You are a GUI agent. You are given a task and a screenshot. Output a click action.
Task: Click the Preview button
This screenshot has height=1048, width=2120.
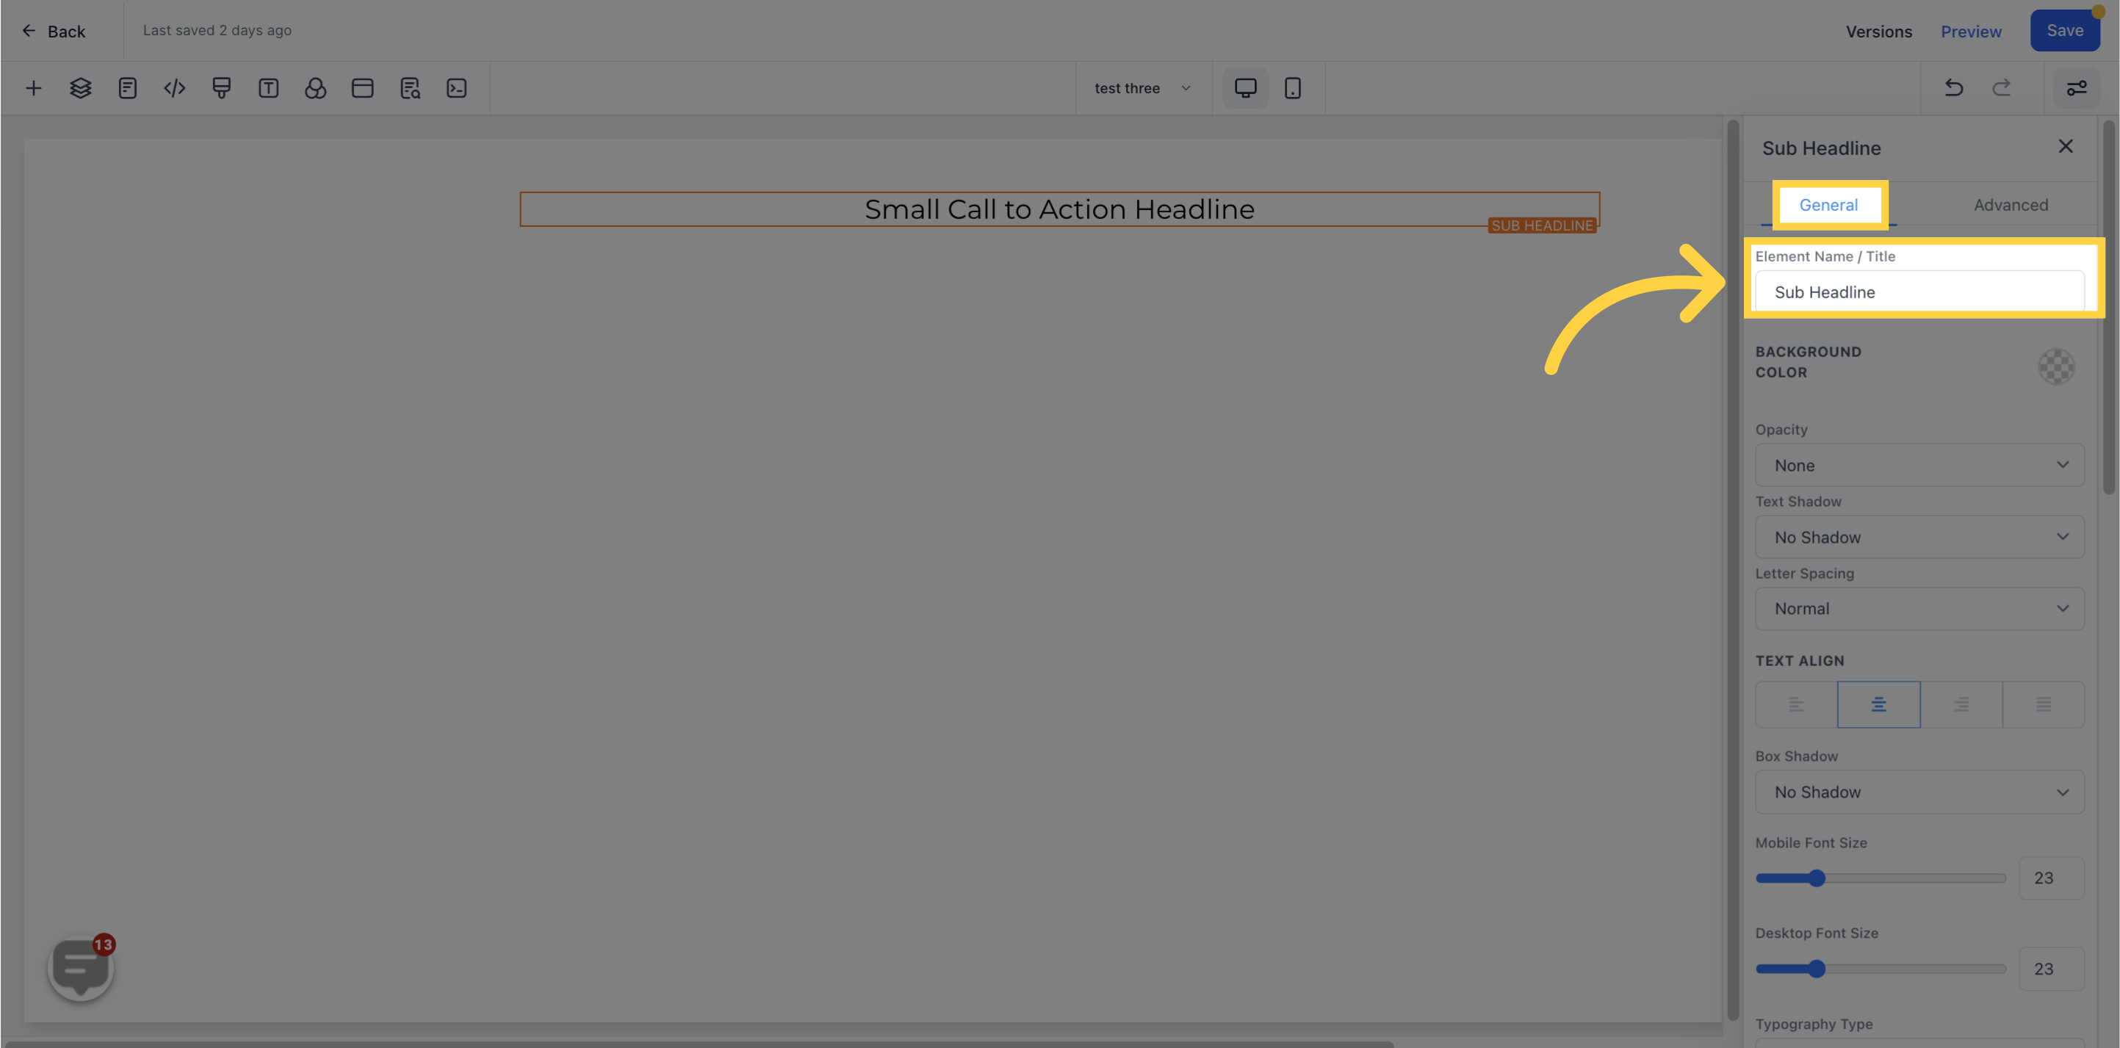[x=1970, y=30]
